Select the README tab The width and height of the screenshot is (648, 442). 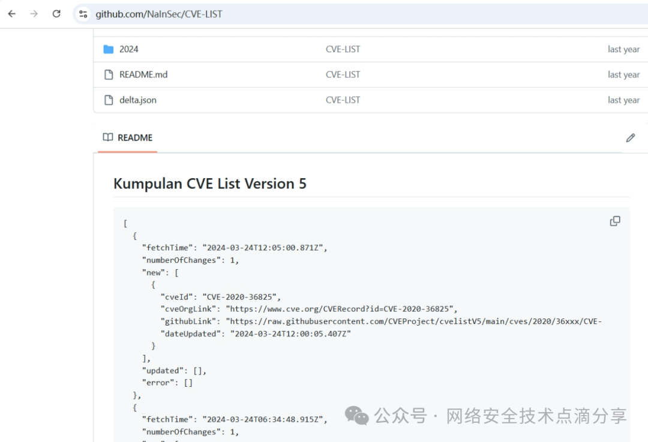(x=128, y=137)
